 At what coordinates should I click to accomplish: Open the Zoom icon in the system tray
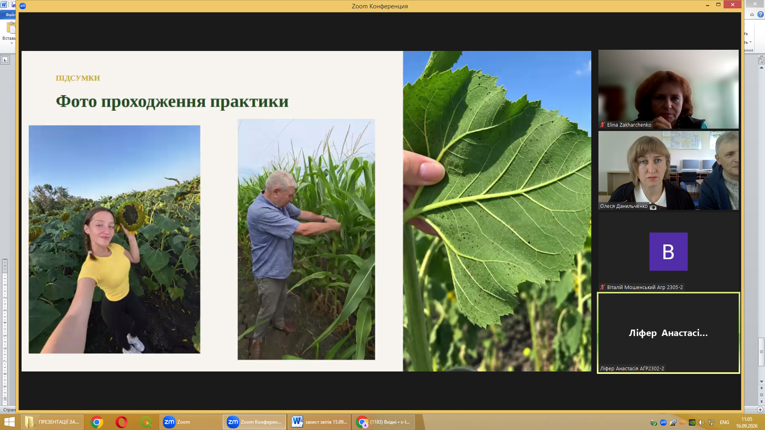pos(663,422)
